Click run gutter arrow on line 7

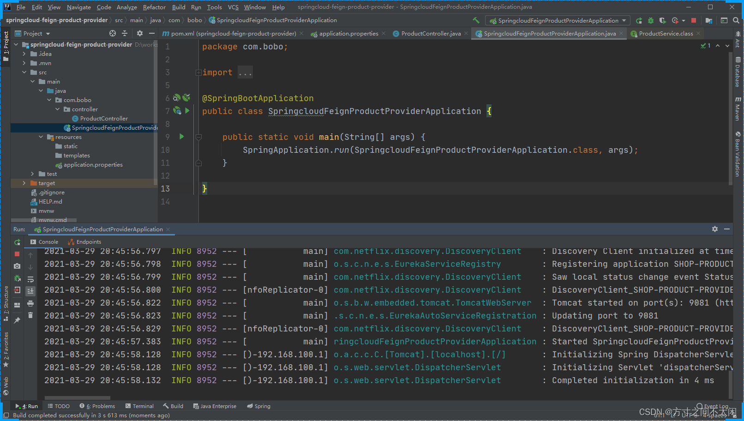click(x=187, y=111)
